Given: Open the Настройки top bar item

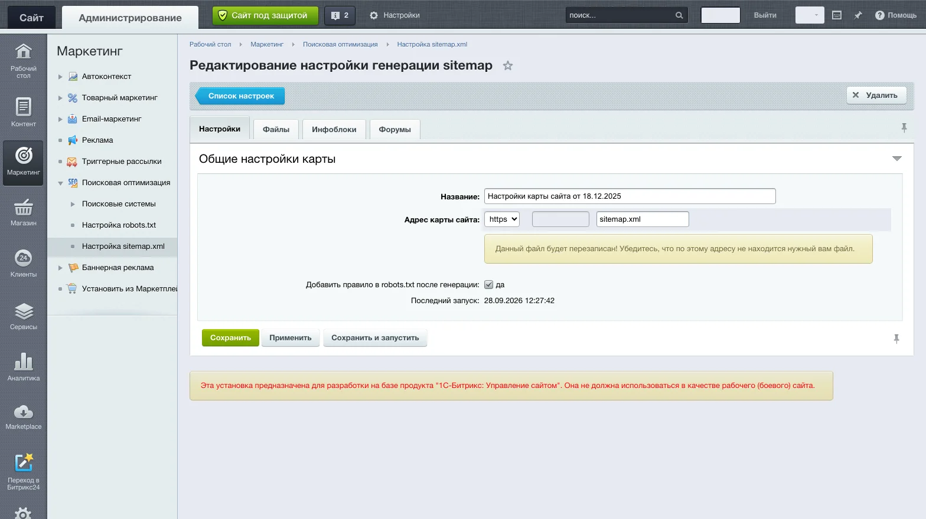Looking at the screenshot, I should [x=394, y=15].
